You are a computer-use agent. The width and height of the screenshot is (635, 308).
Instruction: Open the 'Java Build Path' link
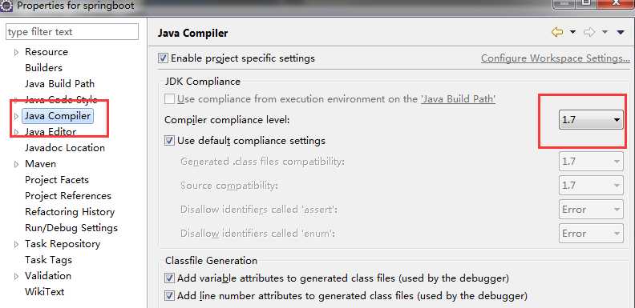click(x=458, y=98)
